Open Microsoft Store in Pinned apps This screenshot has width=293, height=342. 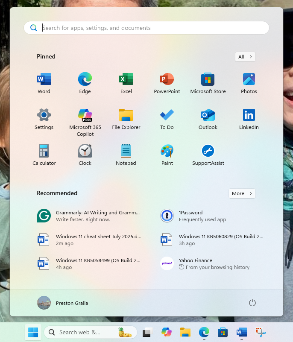pos(208,83)
